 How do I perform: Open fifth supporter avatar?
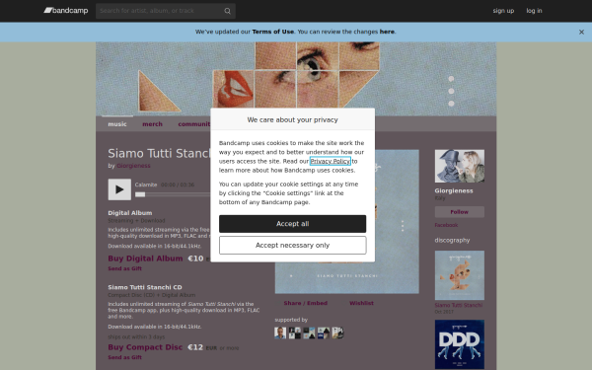pyautogui.click(x=337, y=333)
